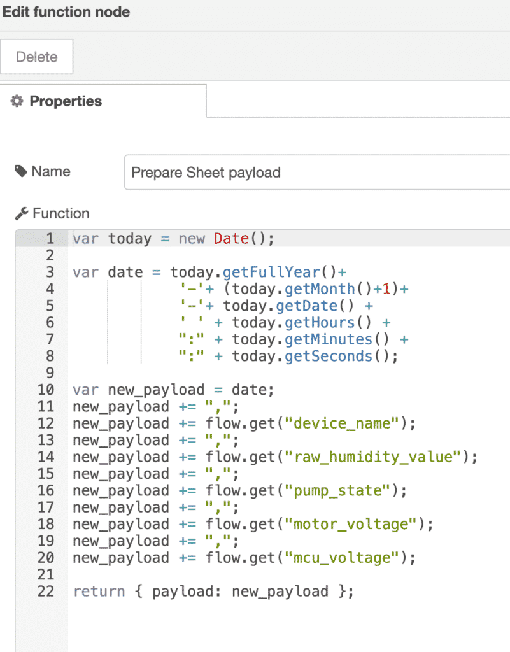Click the Delete button
The image size is (510, 652).
pyautogui.click(x=36, y=57)
